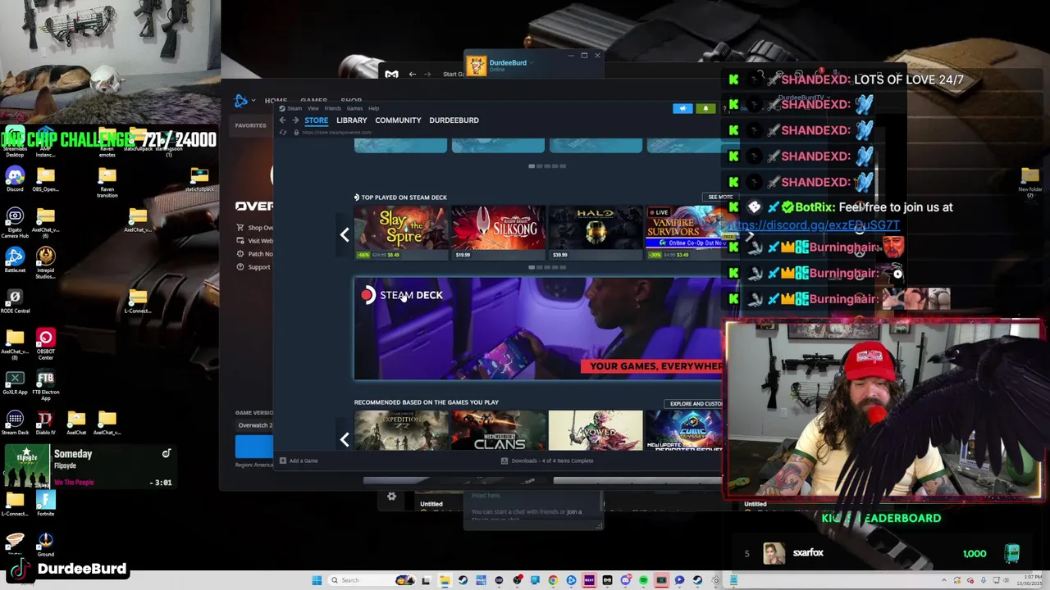
Task: Click Add a Game in Steam
Action: pyautogui.click(x=299, y=461)
